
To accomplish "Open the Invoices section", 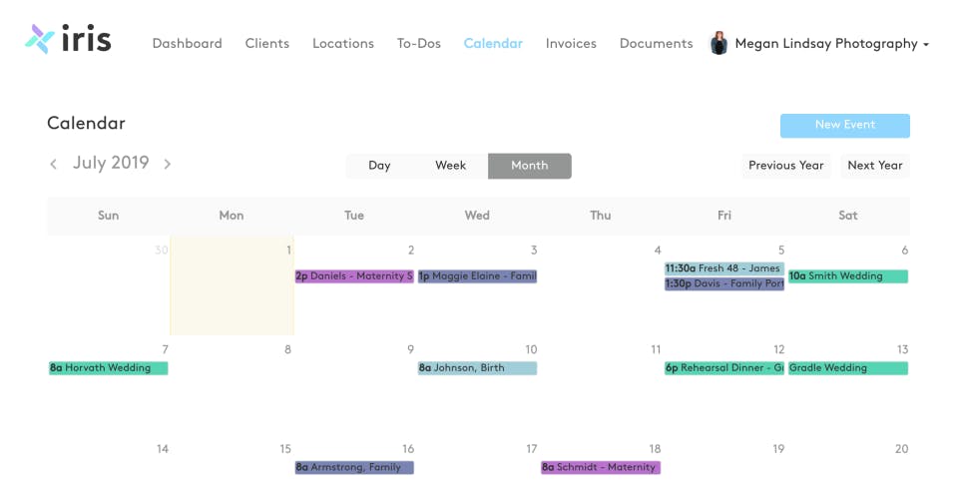I will (x=571, y=44).
